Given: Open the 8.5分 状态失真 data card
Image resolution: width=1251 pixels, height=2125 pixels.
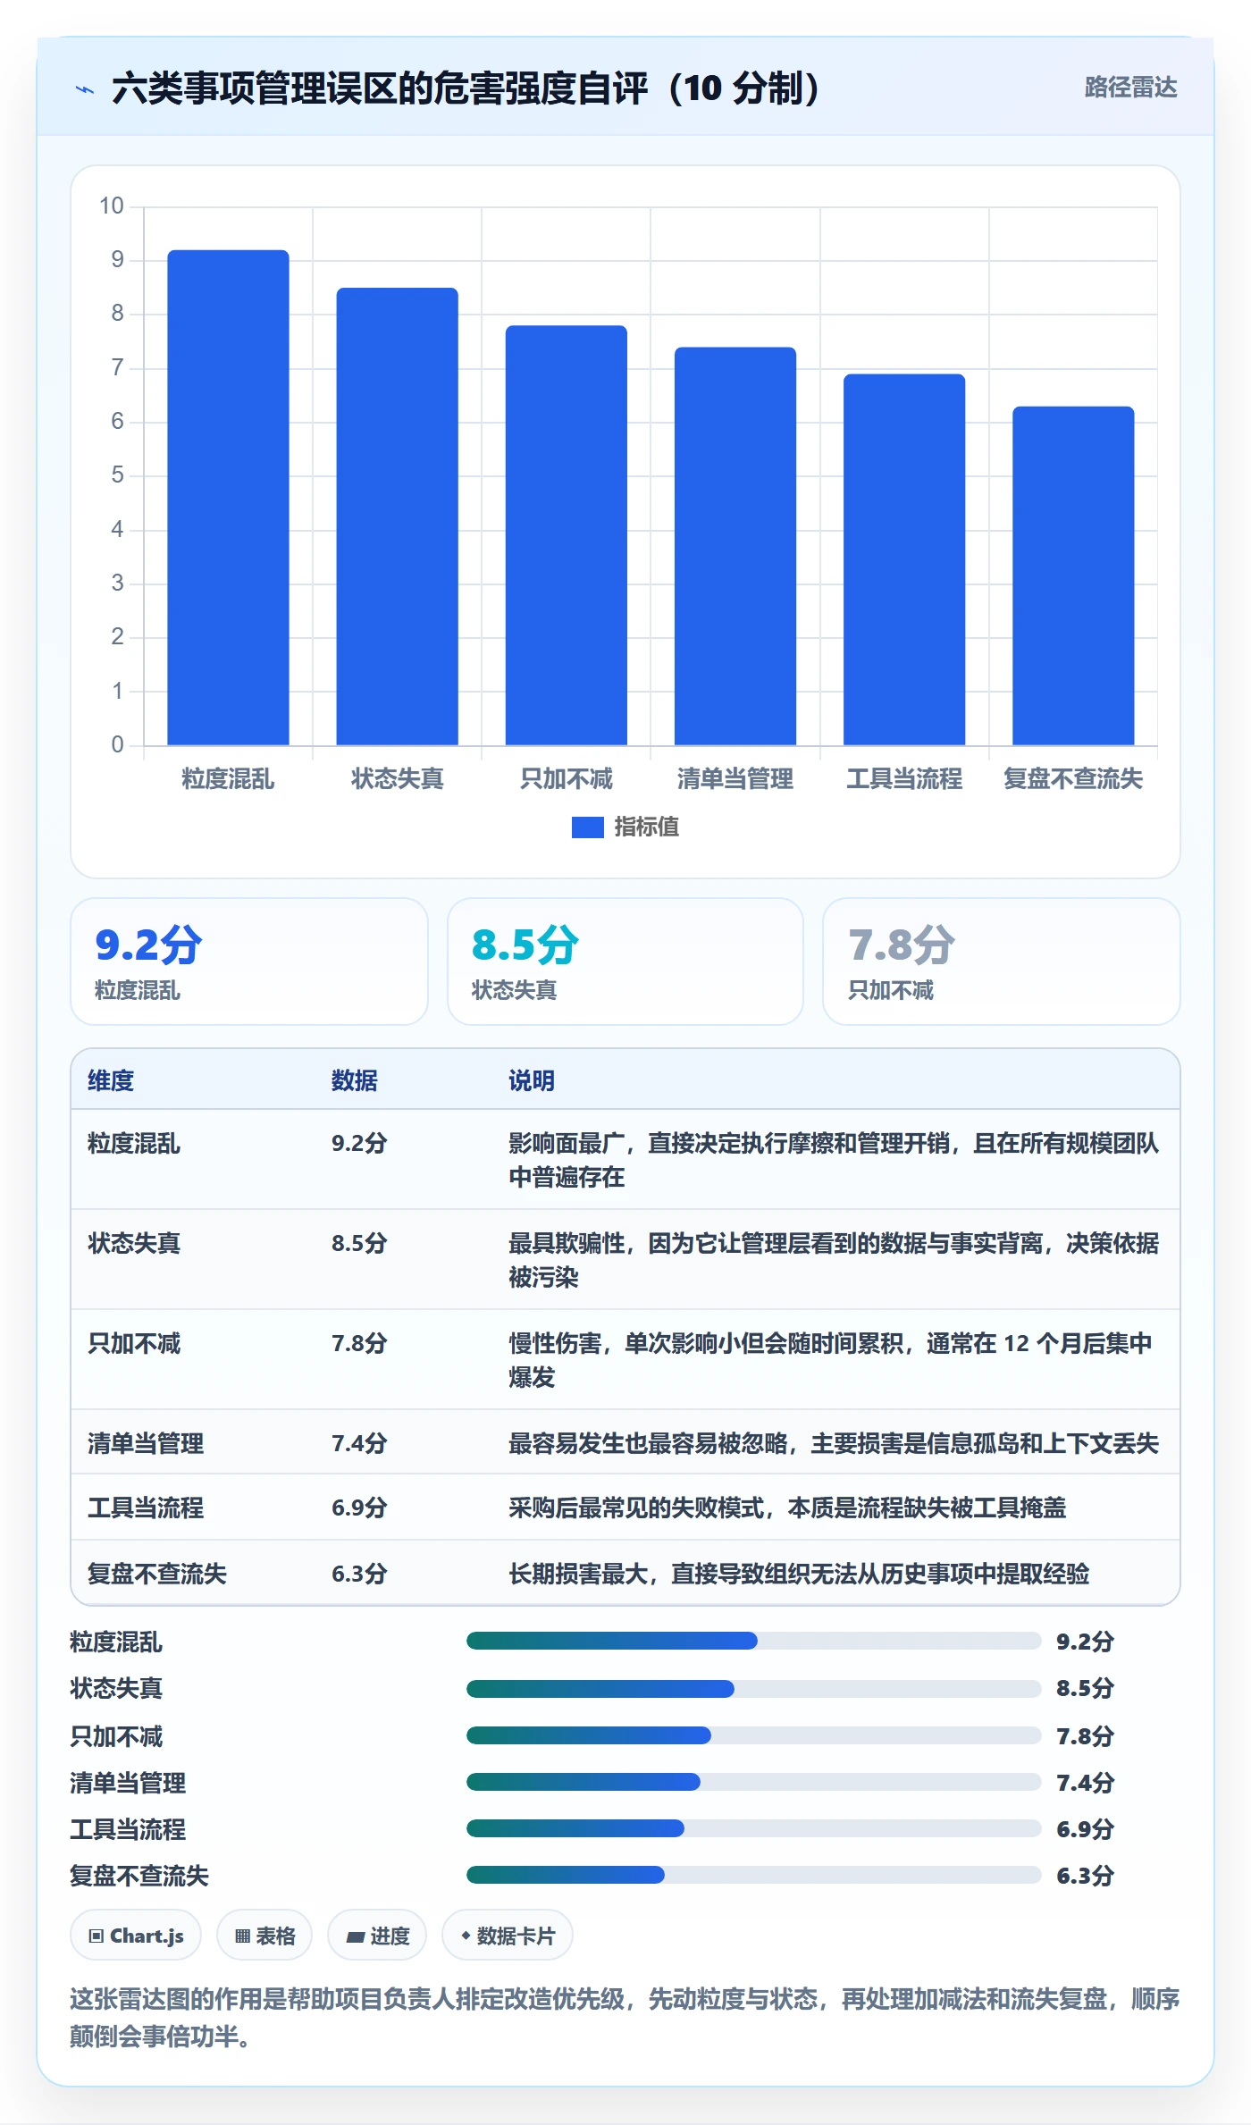Looking at the screenshot, I should (625, 962).
